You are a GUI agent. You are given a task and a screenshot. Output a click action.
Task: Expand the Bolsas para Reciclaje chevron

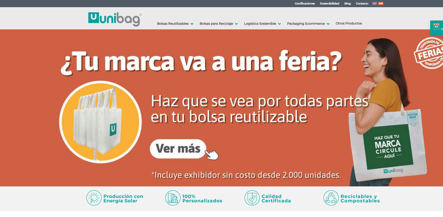click(x=236, y=24)
